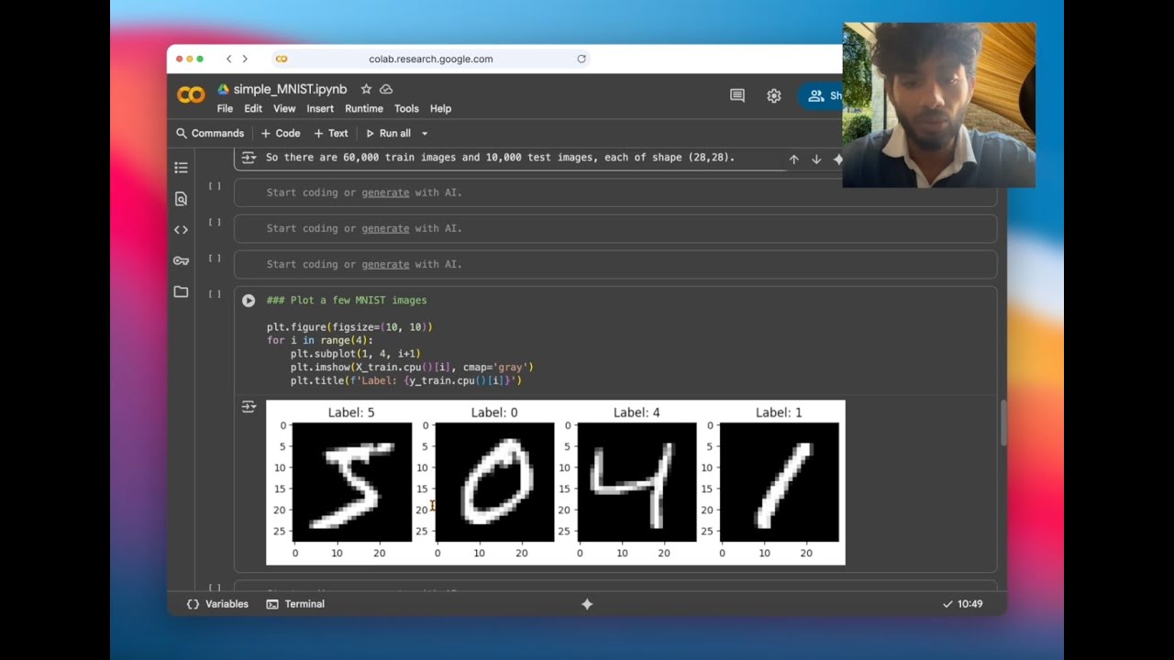This screenshot has width=1174, height=660.
Task: Open the Help menu
Action: (440, 108)
